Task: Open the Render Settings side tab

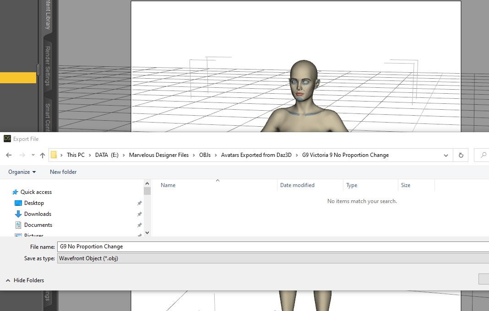Action: point(48,66)
